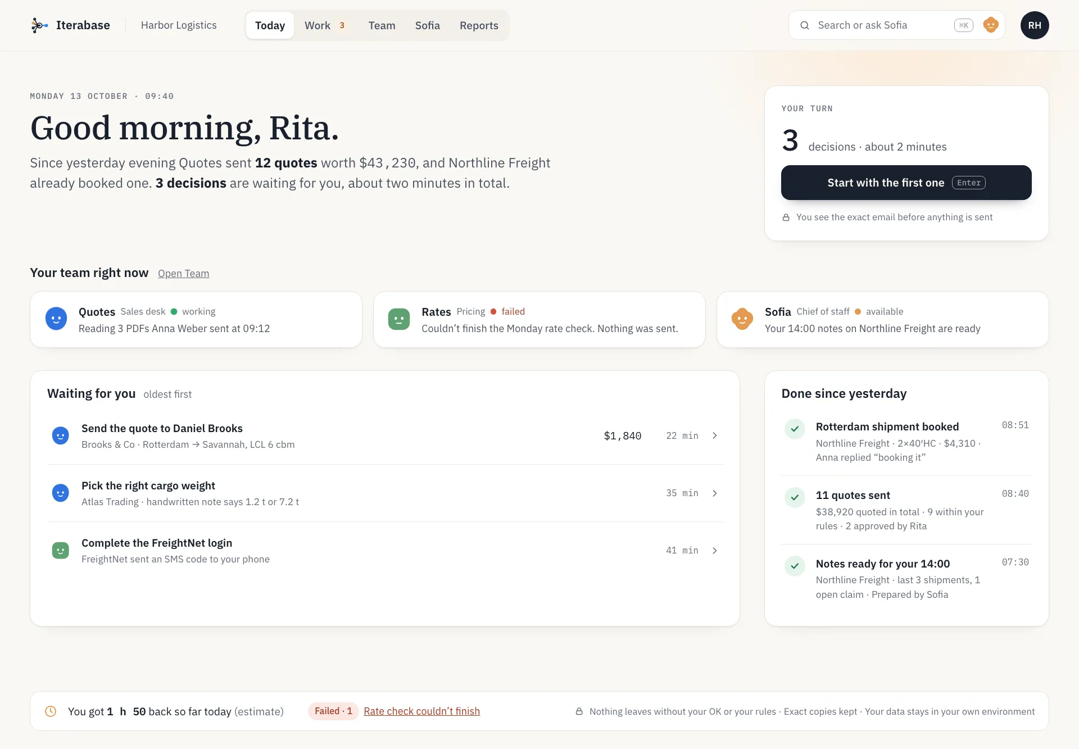Open the Quotes Sales desk card
This screenshot has height=749, width=1079.
(x=196, y=319)
